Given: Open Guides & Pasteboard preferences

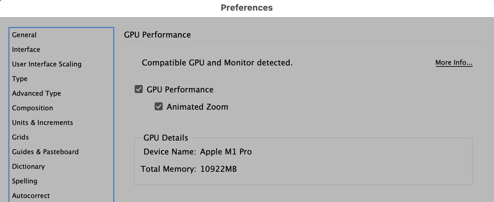Looking at the screenshot, I should (x=45, y=152).
